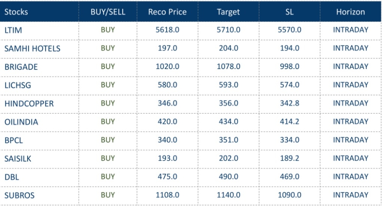Select the 5710.0 target for LTIM
The height and width of the screenshot is (206, 383).
point(228,30)
